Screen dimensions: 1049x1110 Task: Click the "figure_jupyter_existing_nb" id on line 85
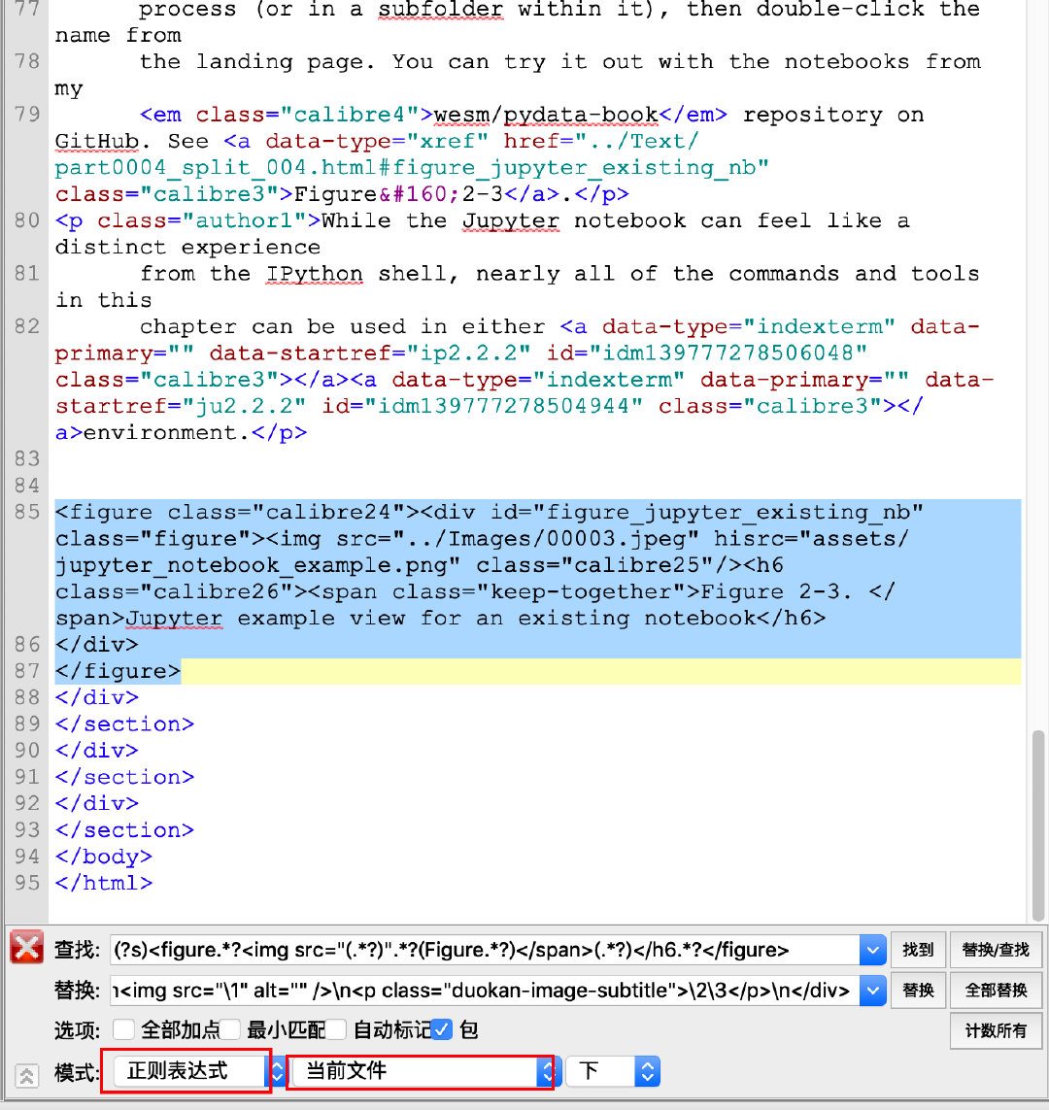[728, 512]
